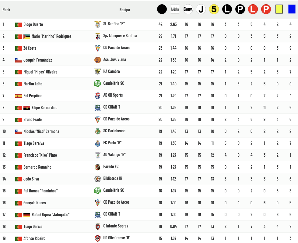Click the FC Porto "B" team crest
The image size is (298, 243).
tap(98, 143)
